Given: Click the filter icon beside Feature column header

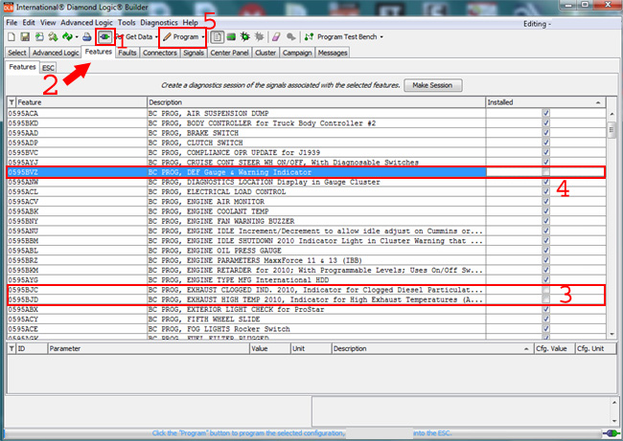Looking at the screenshot, I should click(12, 102).
